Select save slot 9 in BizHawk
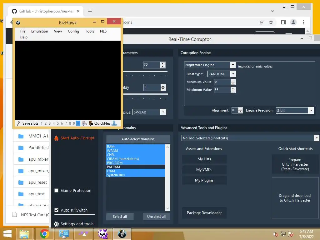This screenshot has height=240, width=320. [x=74, y=123]
